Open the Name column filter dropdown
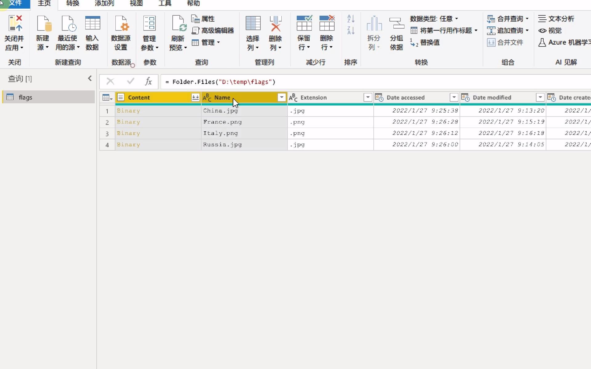Screen dimensions: 591x369 point(281,97)
